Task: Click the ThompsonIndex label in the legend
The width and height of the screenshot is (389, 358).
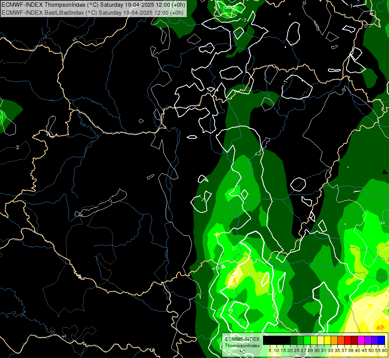Action: click(x=242, y=346)
